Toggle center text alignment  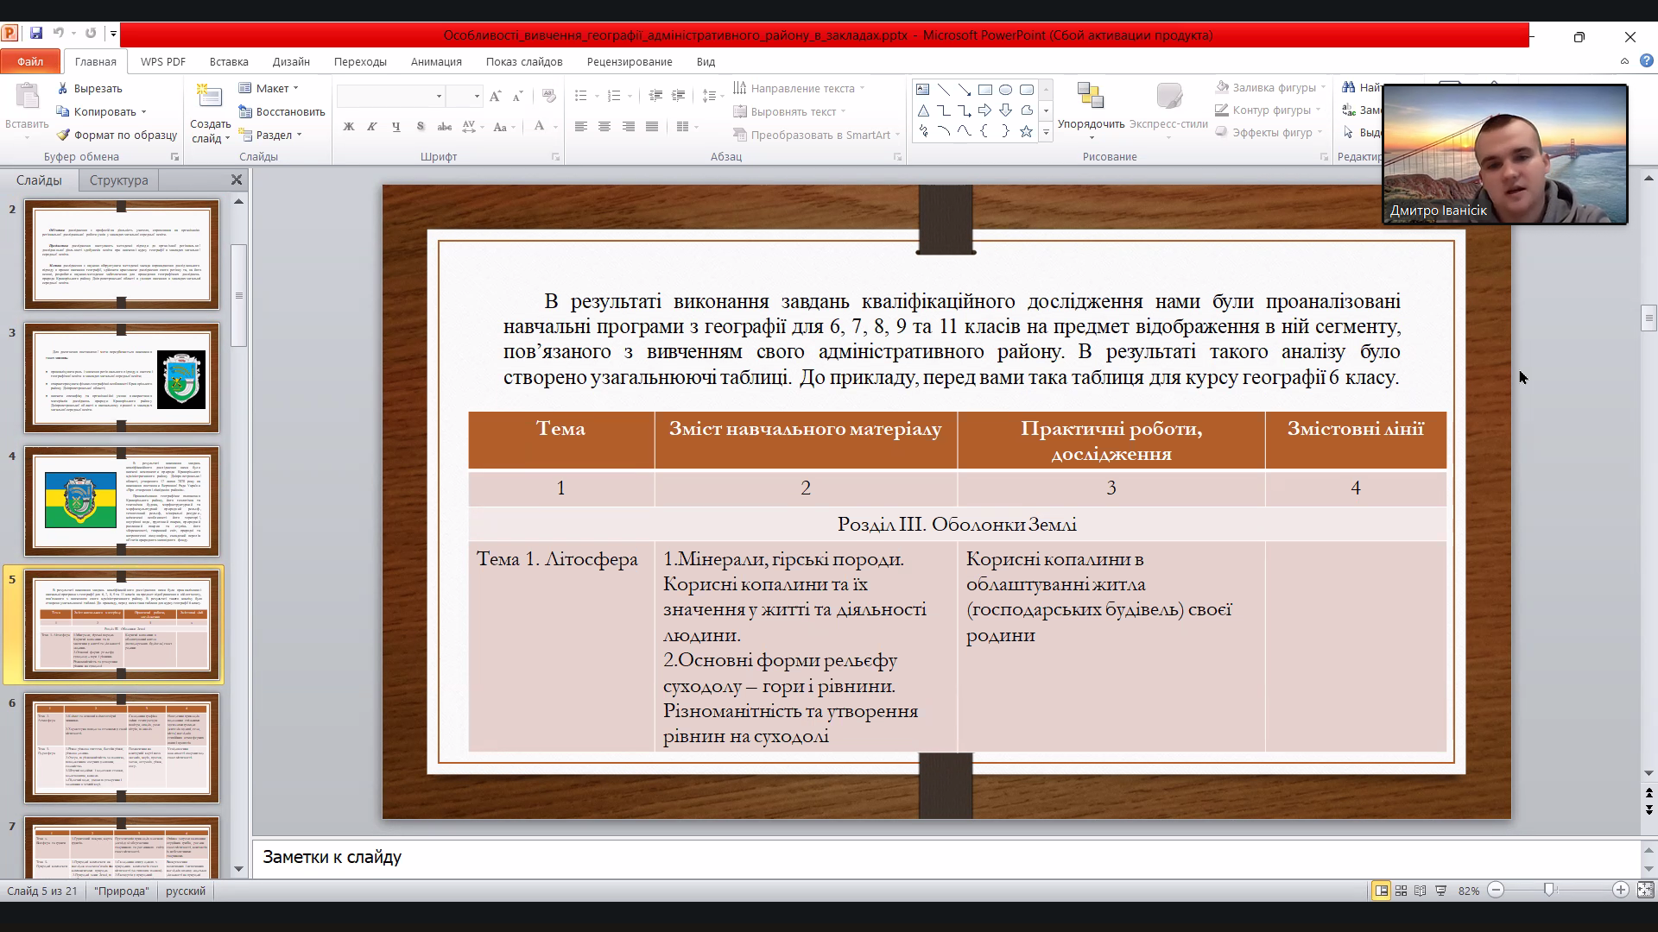[x=604, y=127]
